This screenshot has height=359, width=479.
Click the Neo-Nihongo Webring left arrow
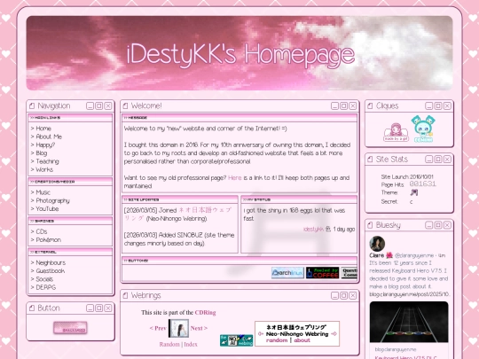click(x=261, y=333)
